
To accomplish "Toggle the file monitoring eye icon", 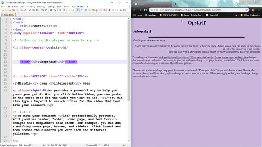I will [x=104, y=10].
